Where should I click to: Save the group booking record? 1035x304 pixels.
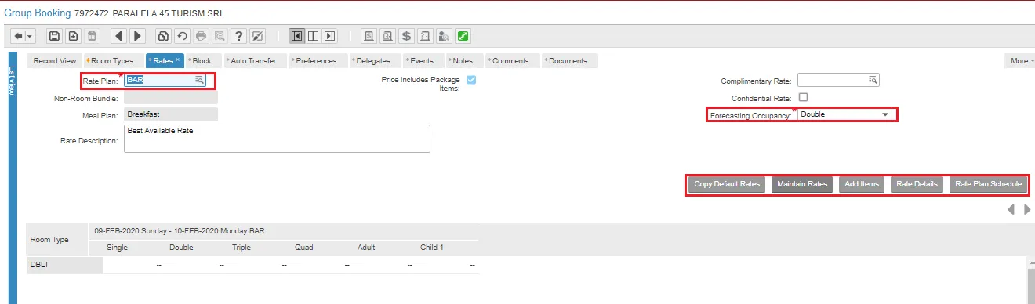click(x=54, y=36)
